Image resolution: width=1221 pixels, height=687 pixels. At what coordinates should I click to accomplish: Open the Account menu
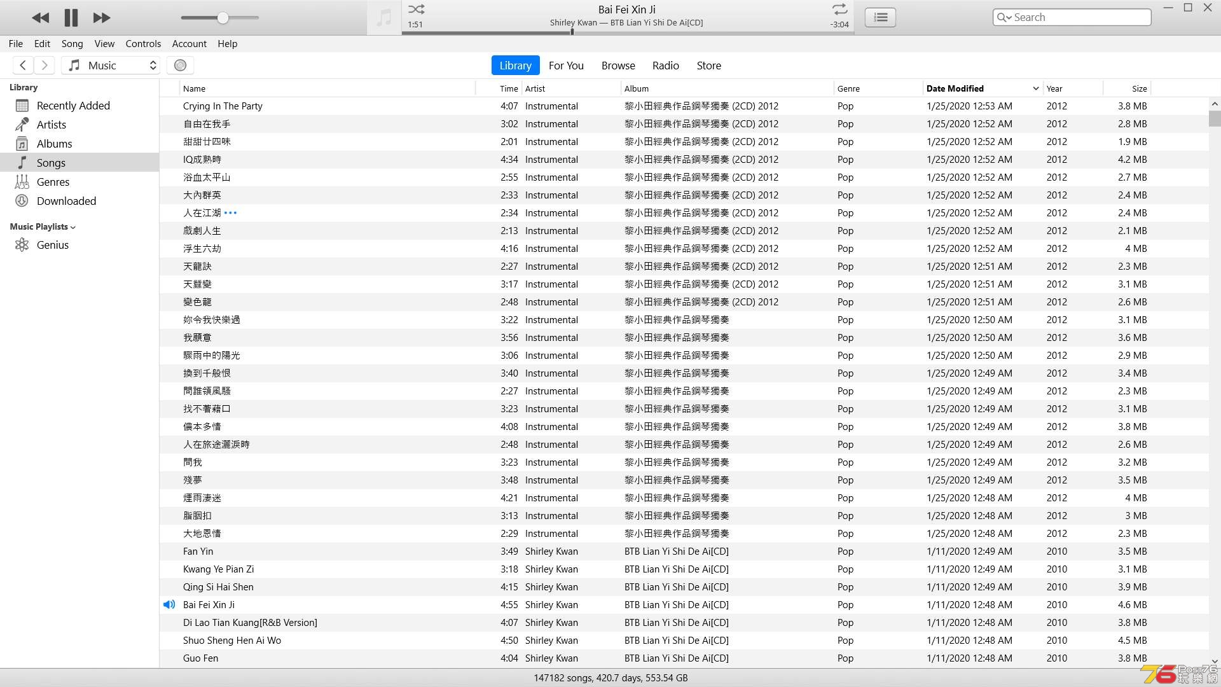pyautogui.click(x=190, y=44)
